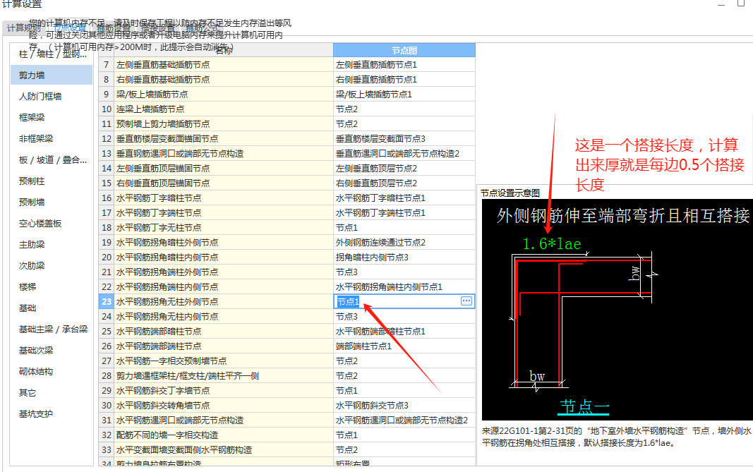The height and width of the screenshot is (472, 753).
Task: Select row 9 梁/板上墙插筋节点 name
Action: (x=223, y=94)
